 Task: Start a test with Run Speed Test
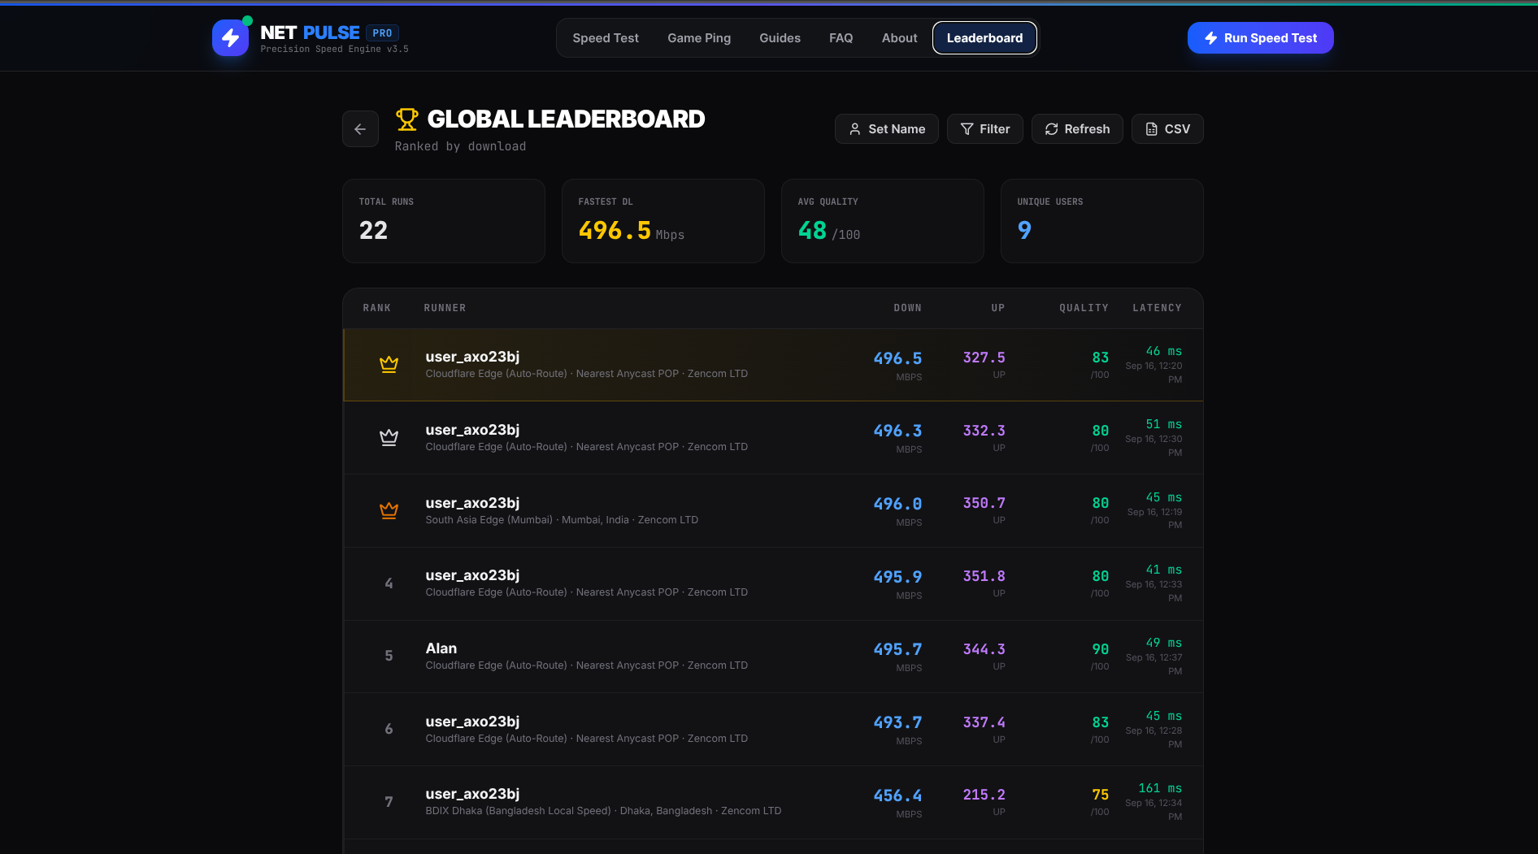[1260, 38]
